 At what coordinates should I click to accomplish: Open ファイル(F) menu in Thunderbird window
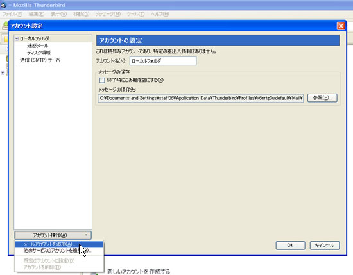click(x=12, y=14)
